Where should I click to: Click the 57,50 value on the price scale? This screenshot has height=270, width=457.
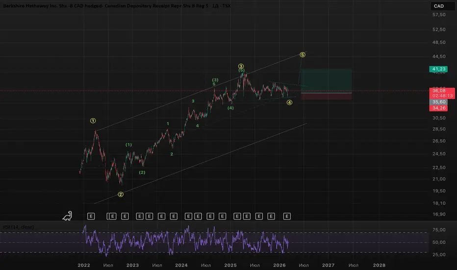(439, 15)
